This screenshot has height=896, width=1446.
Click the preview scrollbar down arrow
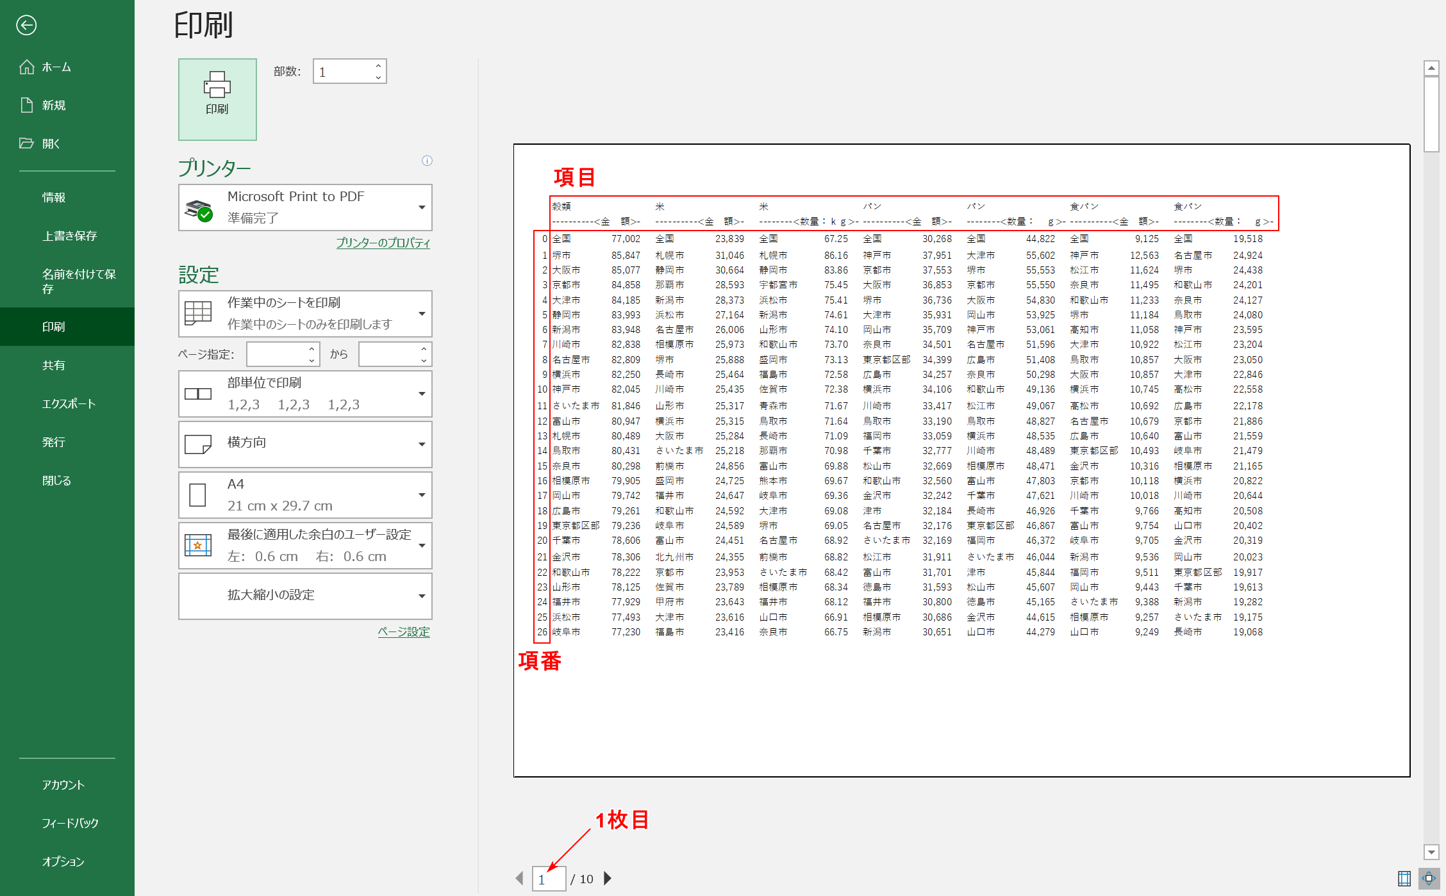pos(1431,852)
